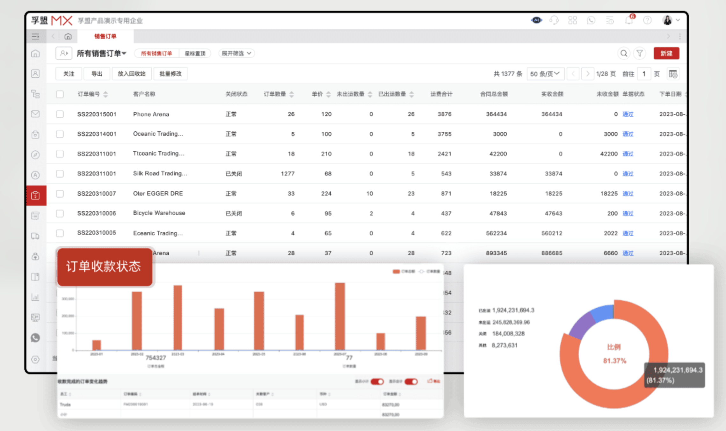
Task: Click 通过 link on the Phone Arena row
Action: 628,114
